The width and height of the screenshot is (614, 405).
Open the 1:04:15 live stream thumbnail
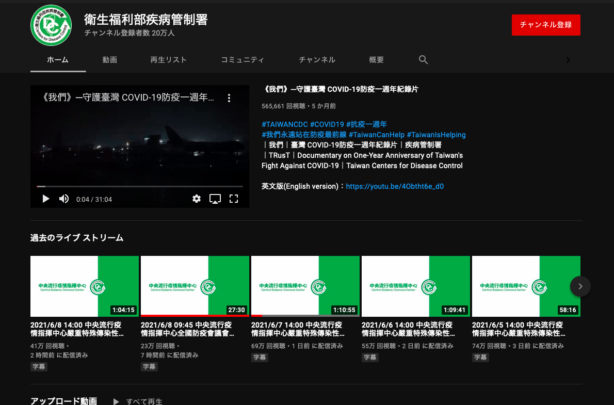coord(85,286)
